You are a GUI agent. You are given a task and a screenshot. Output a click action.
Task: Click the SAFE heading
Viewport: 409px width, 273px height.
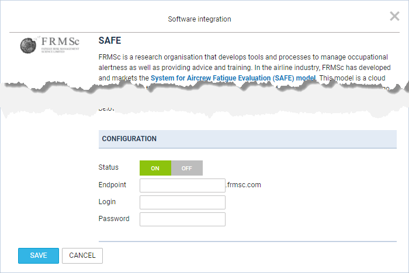110,41
